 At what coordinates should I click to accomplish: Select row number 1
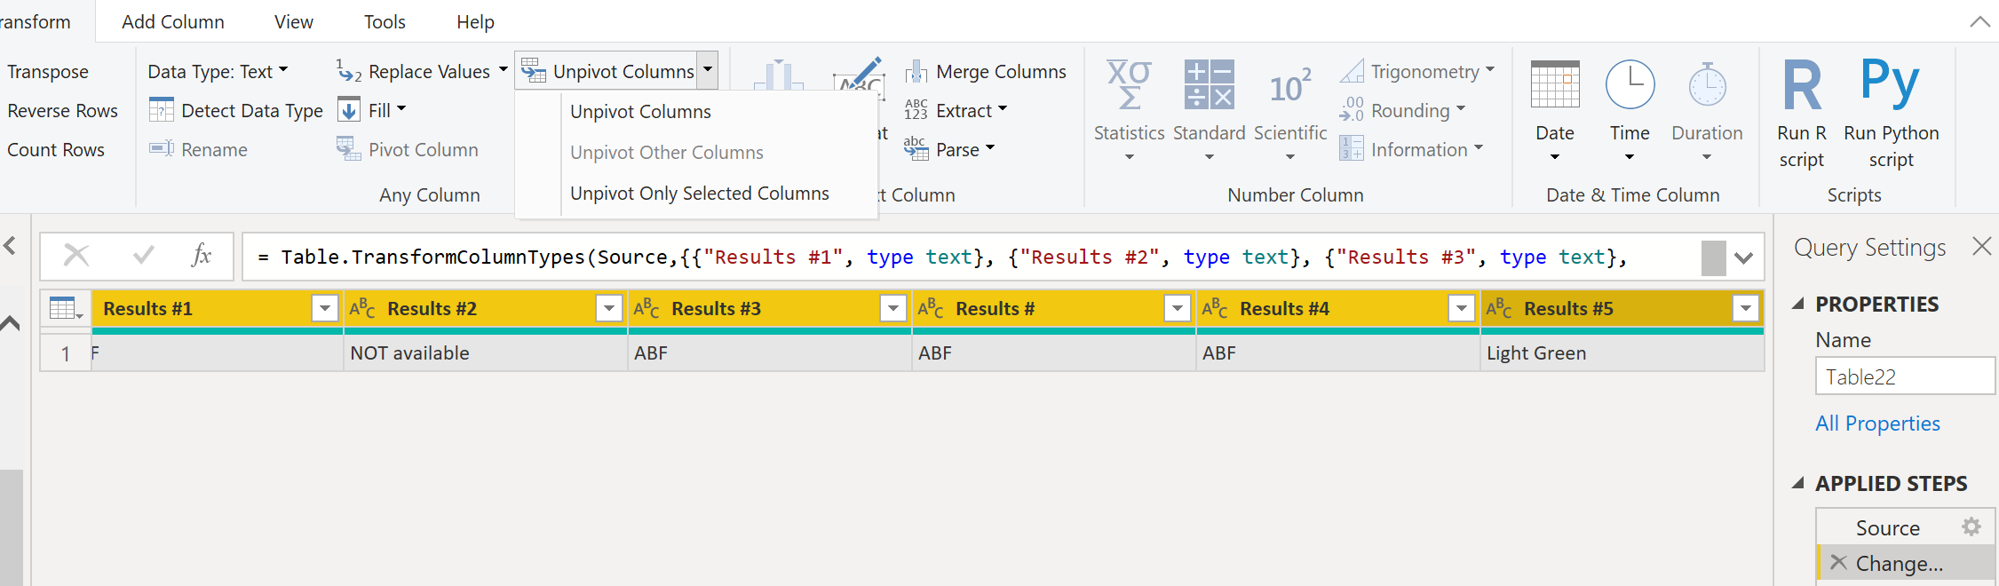coord(66,353)
